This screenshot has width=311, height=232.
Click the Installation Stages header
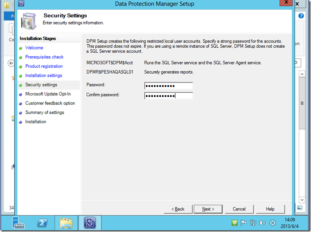38,38
